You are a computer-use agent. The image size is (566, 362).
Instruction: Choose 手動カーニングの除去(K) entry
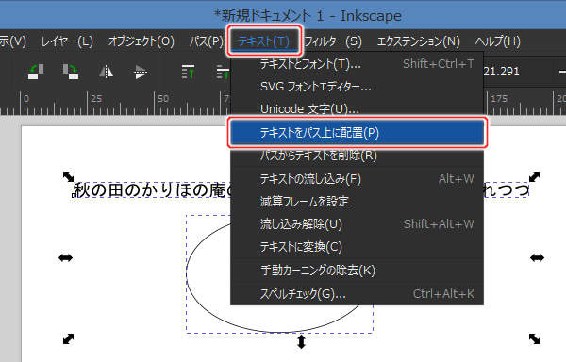point(357,270)
